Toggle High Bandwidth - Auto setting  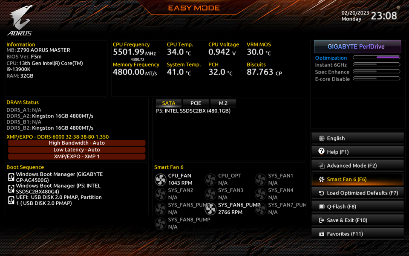click(77, 143)
